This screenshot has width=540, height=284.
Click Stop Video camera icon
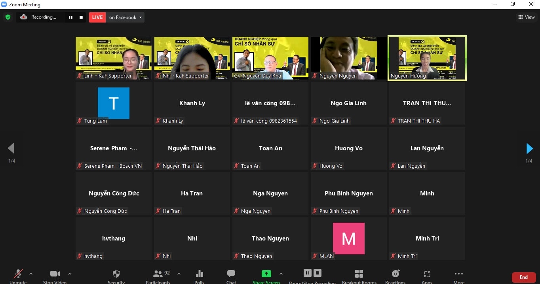[55, 274]
